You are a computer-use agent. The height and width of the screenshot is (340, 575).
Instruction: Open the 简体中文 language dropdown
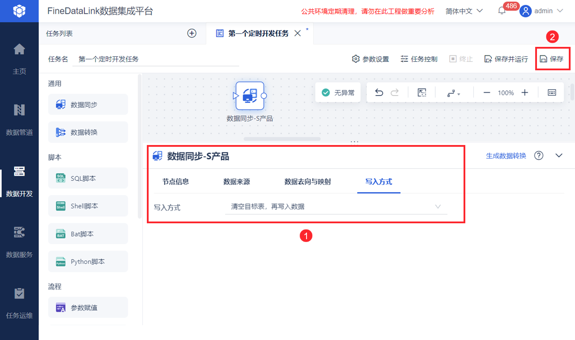[x=464, y=11]
